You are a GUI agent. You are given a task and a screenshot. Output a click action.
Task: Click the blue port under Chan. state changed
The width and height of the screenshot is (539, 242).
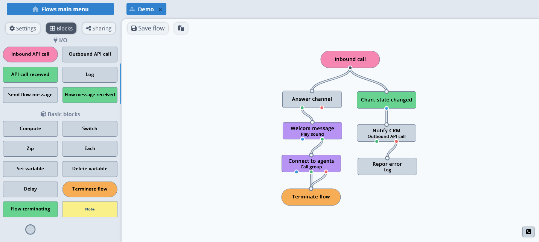coord(387,108)
